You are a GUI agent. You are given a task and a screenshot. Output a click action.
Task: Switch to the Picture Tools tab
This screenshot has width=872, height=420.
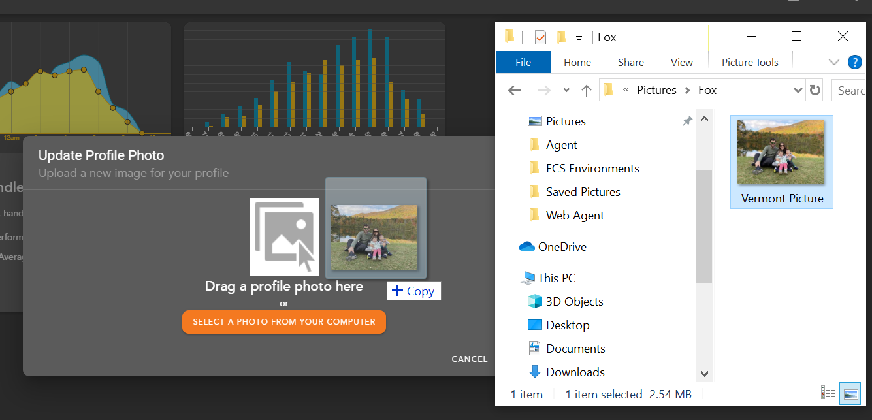(x=750, y=63)
